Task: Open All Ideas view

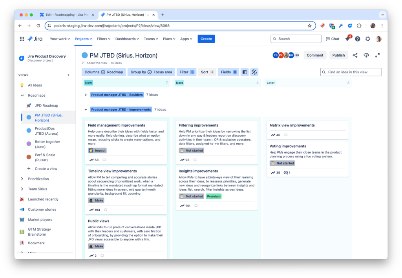Action: pyautogui.click(x=35, y=85)
